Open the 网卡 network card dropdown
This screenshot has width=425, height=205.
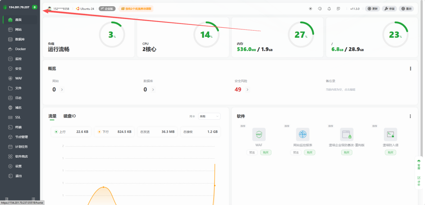click(x=209, y=116)
